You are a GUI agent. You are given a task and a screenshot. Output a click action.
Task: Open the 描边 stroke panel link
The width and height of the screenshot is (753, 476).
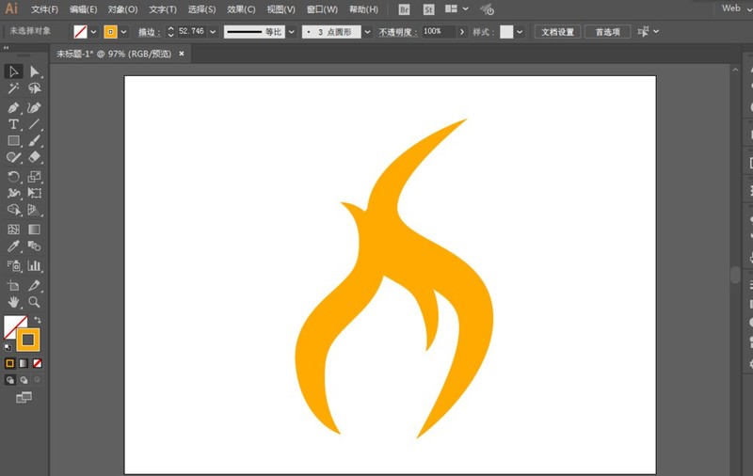click(x=149, y=32)
